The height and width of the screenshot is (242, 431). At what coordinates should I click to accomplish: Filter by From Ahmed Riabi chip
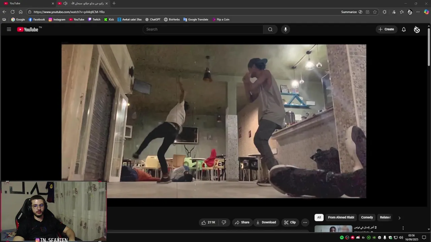coord(341,217)
